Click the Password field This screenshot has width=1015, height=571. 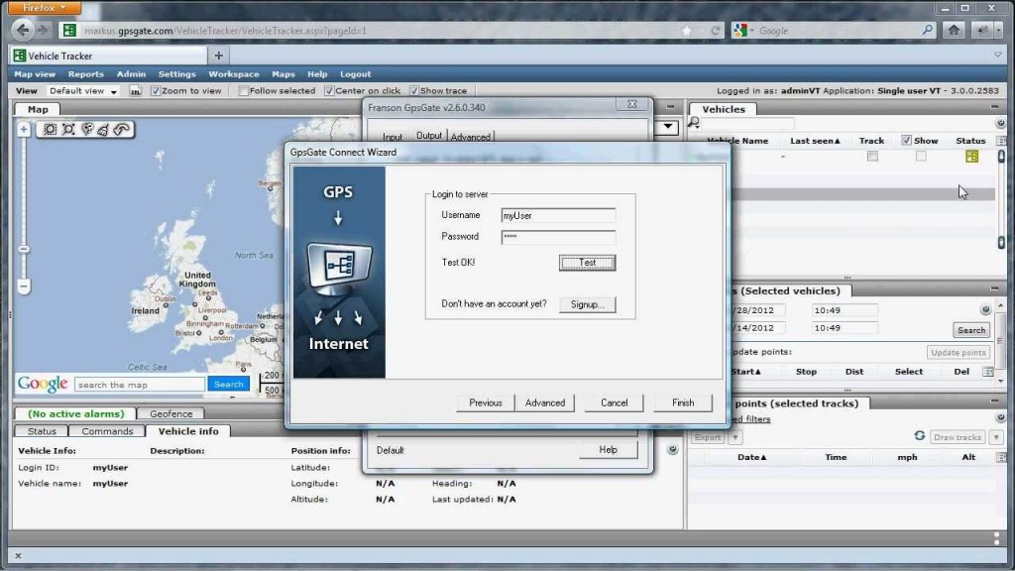(x=558, y=237)
